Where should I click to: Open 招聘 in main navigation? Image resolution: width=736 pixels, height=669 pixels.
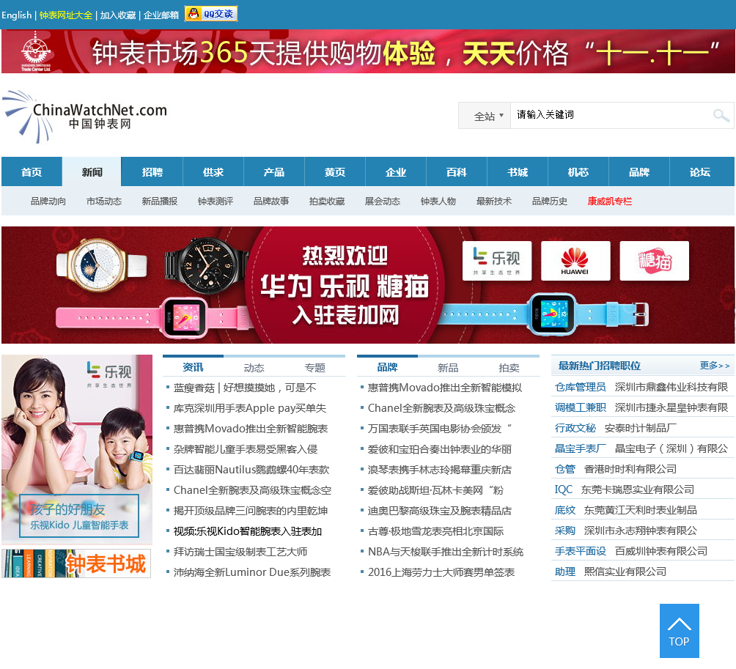pyautogui.click(x=152, y=171)
